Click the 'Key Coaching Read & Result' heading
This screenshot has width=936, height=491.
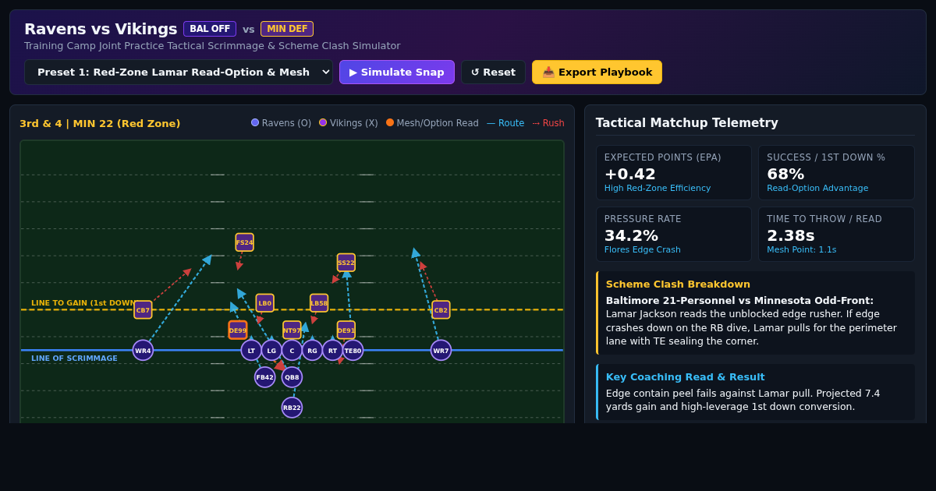(685, 377)
